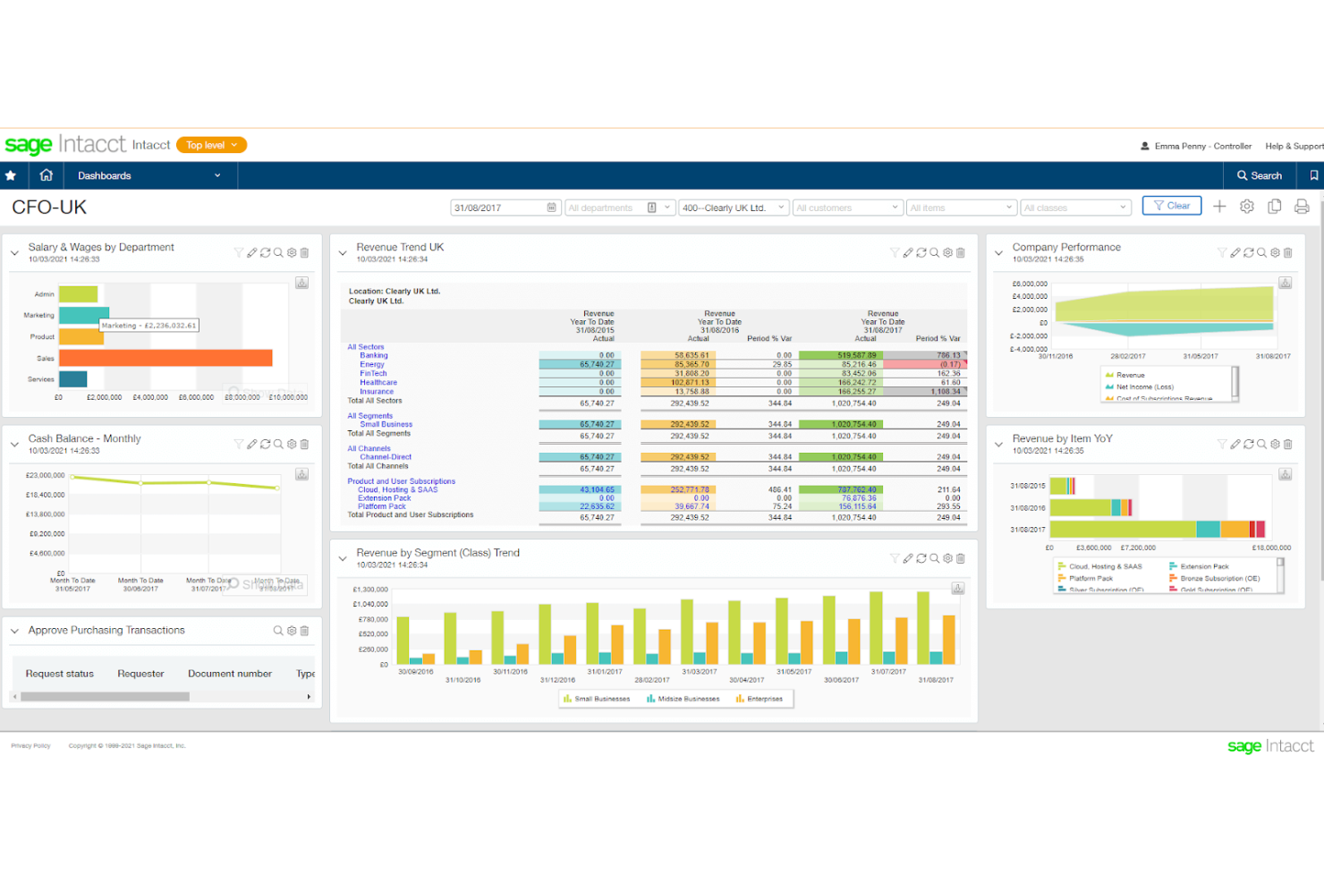Click the favorites star icon in navigation bar
Screen dimensions: 1324x883
point(11,175)
